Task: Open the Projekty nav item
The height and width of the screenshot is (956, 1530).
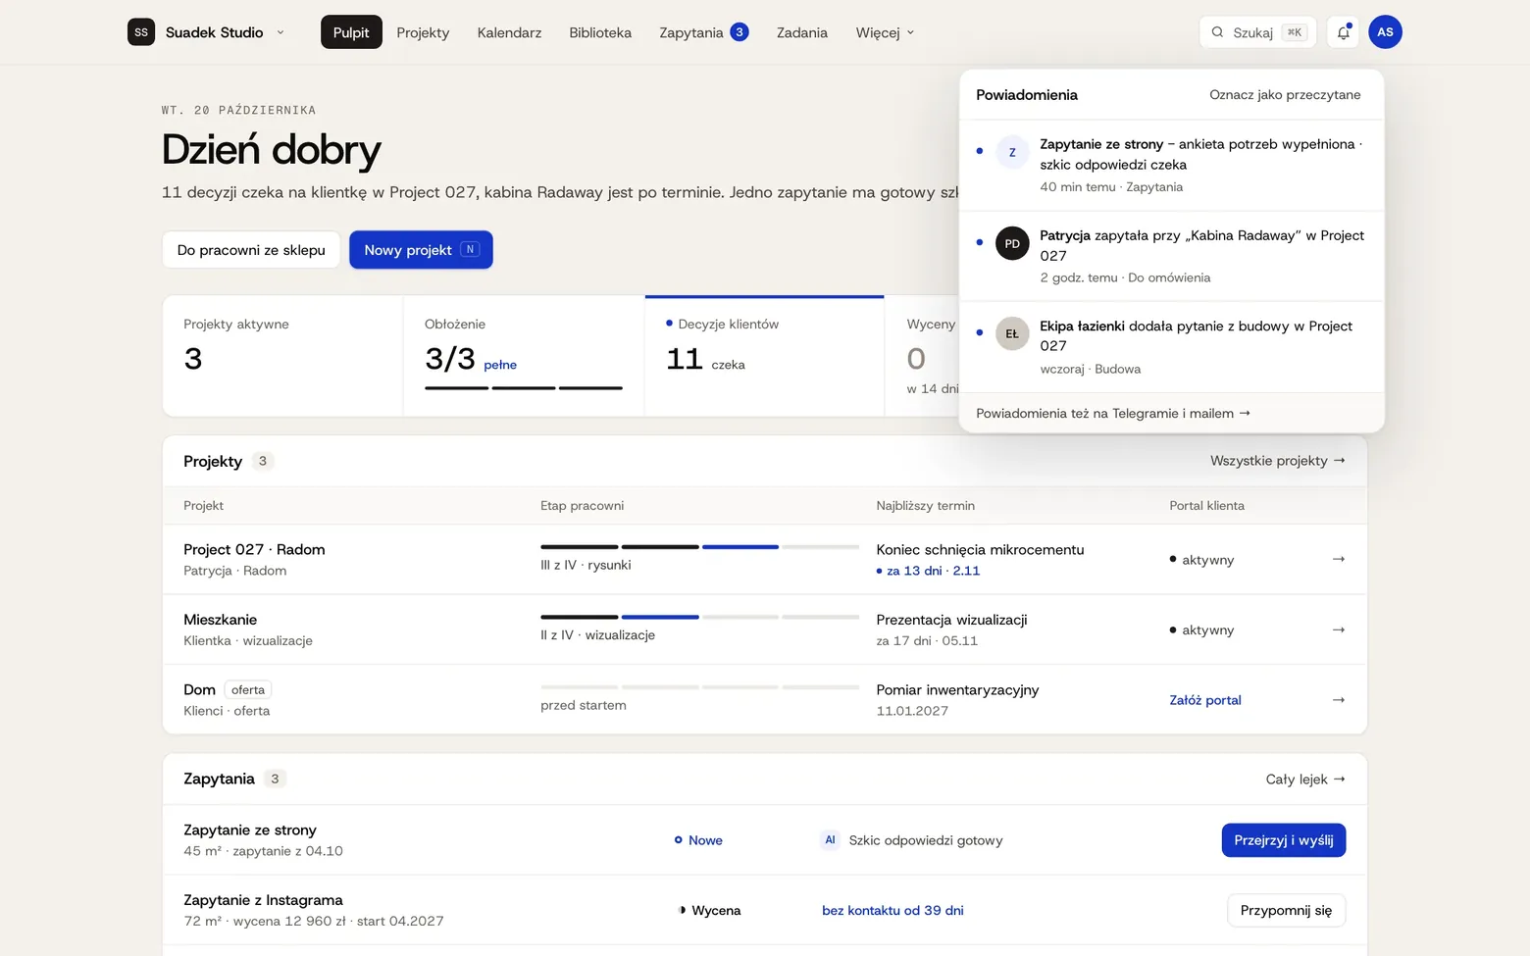Action: tap(423, 32)
